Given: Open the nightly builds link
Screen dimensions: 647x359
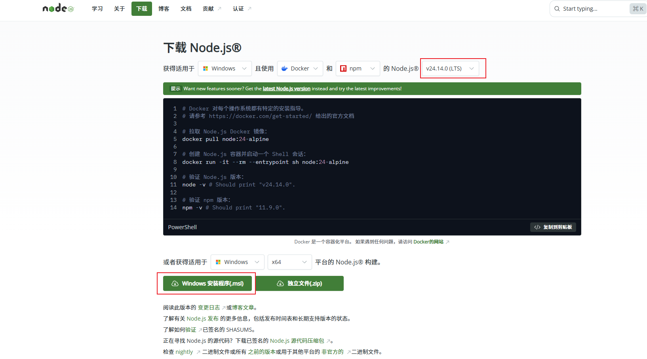Looking at the screenshot, I should [x=184, y=352].
